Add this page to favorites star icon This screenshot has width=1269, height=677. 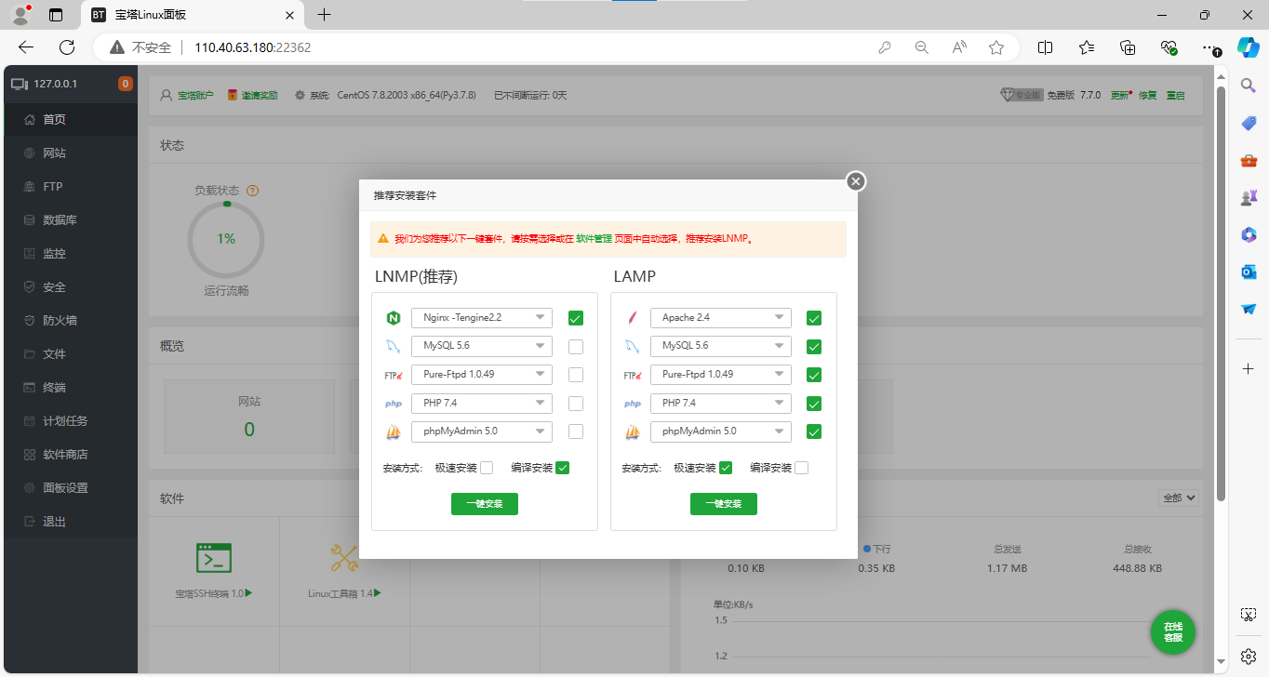pos(996,47)
